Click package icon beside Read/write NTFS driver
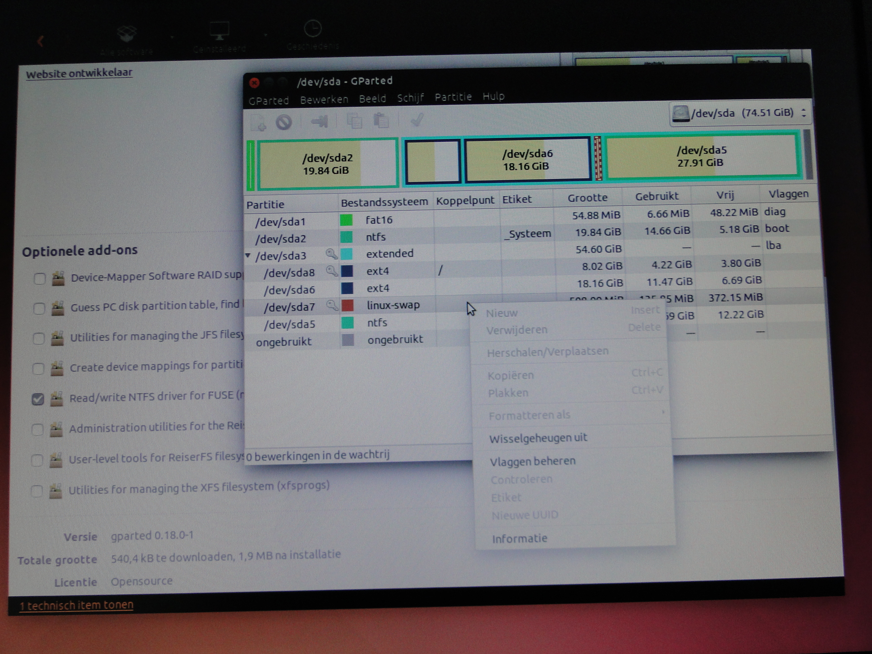This screenshot has width=872, height=654. click(x=57, y=399)
